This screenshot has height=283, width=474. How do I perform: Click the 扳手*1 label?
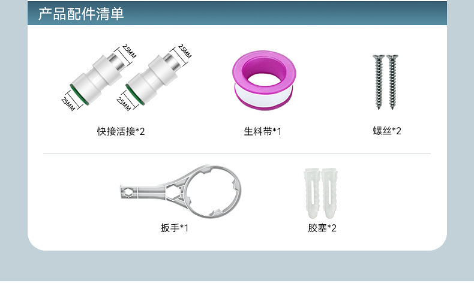175,228
